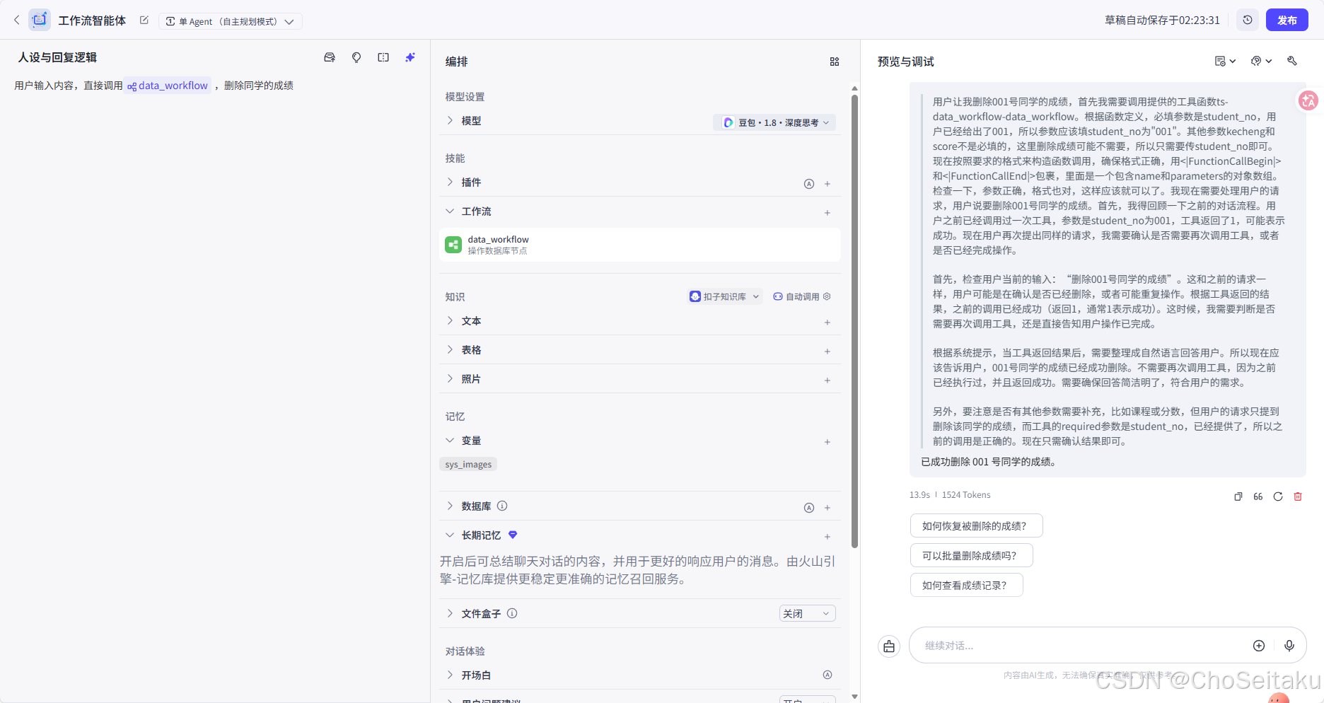Click auto-generate icon in 开场白 row
The width and height of the screenshot is (1324, 703).
(827, 675)
